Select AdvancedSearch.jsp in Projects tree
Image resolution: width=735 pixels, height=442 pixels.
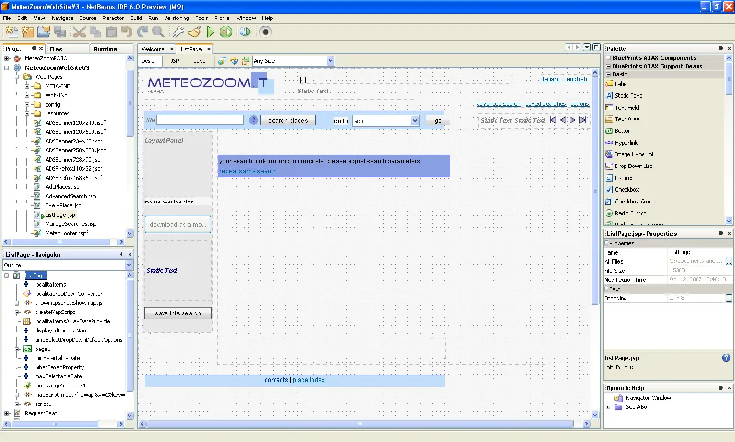click(x=70, y=196)
